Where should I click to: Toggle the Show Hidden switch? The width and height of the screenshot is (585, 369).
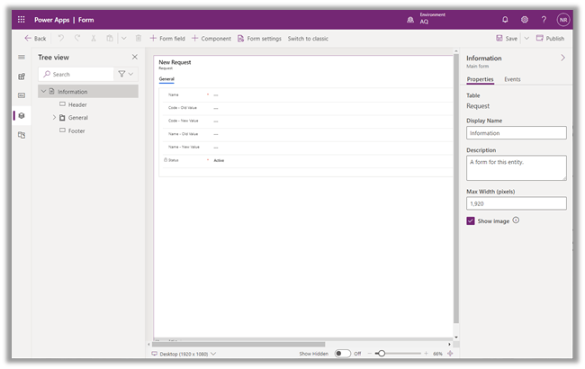click(x=342, y=354)
